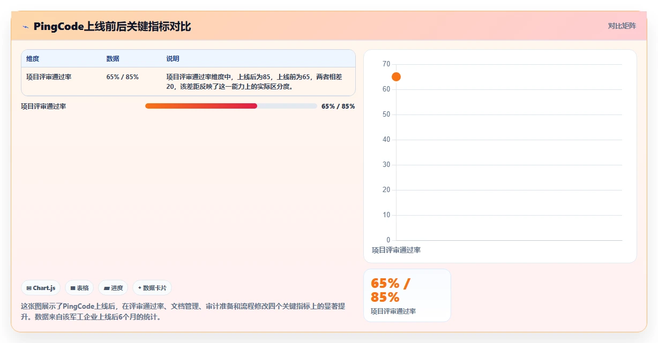658x343 pixels.
Task: Click the large 65% / 85% data card value
Action: (391, 290)
